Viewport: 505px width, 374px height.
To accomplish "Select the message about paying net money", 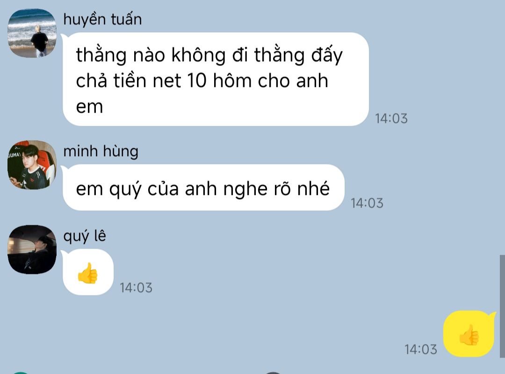I will (x=216, y=79).
